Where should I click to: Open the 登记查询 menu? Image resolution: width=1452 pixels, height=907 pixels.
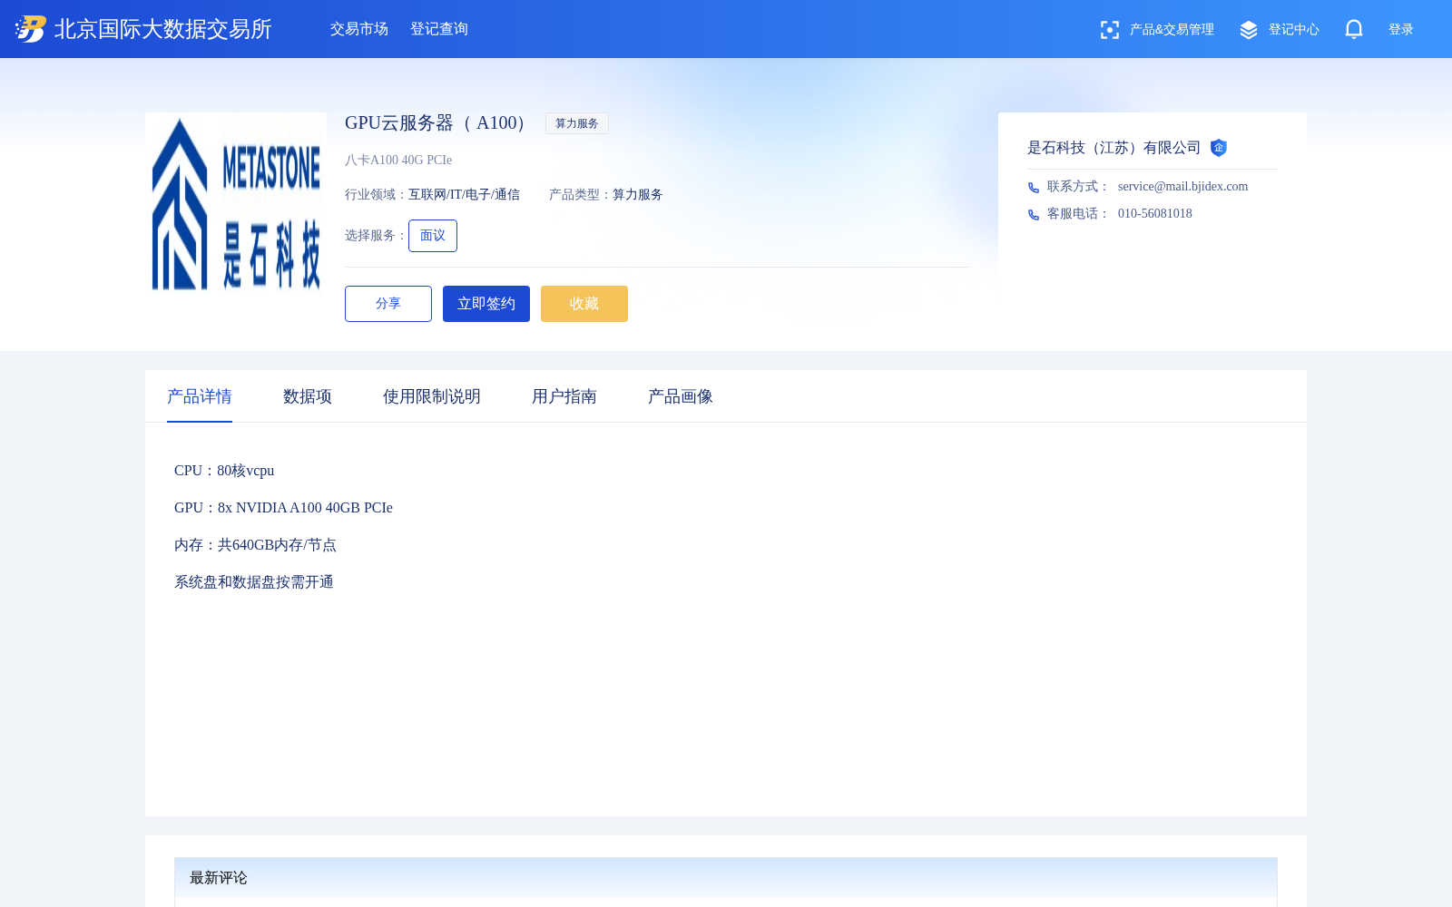[x=439, y=29]
